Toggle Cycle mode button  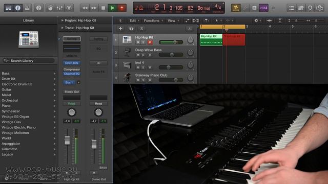(236, 8)
